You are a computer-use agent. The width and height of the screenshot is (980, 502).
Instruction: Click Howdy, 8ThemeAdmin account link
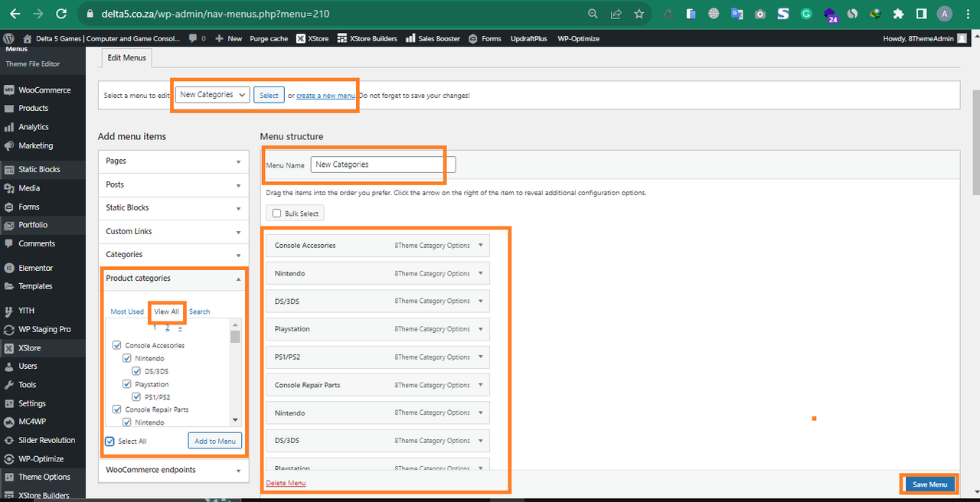point(925,38)
